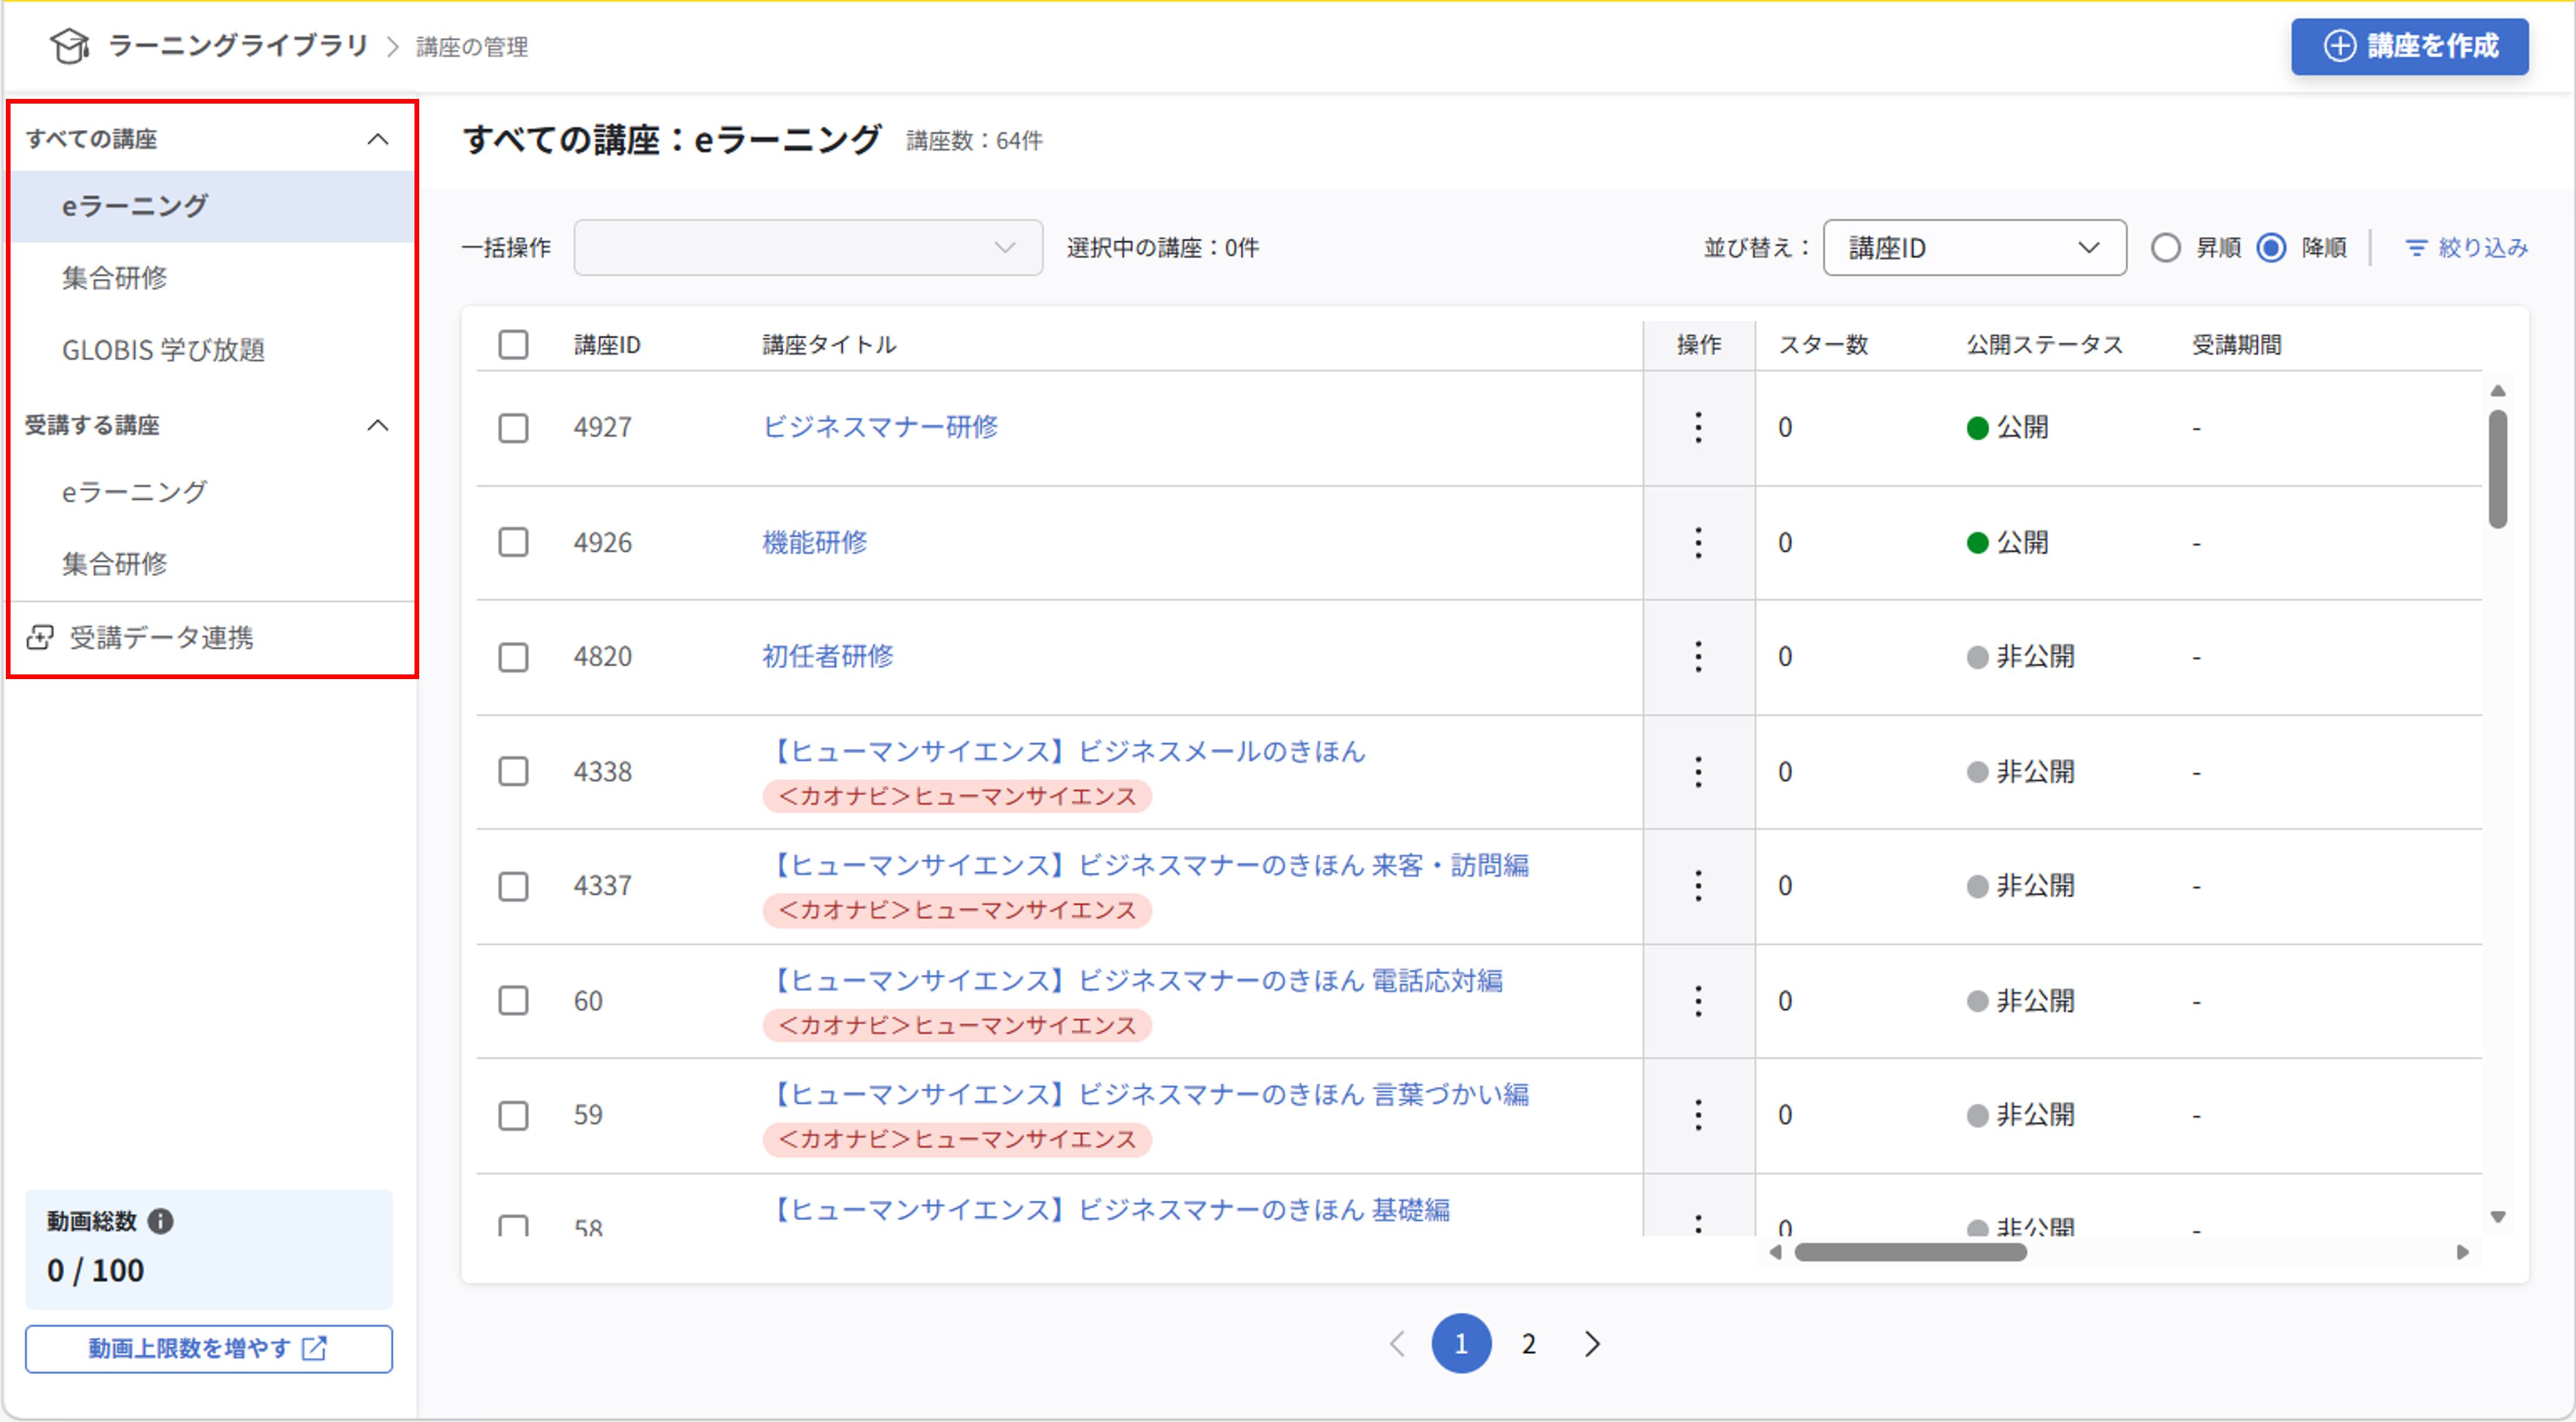
Task: Open GLOBIS 学び放題 in the sidebar
Action: tap(212, 350)
